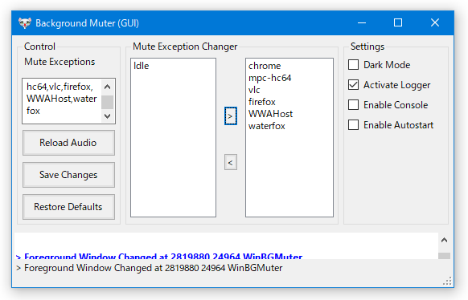This screenshot has width=468, height=300.
Task: Move selection left with the < button
Action: click(x=231, y=162)
